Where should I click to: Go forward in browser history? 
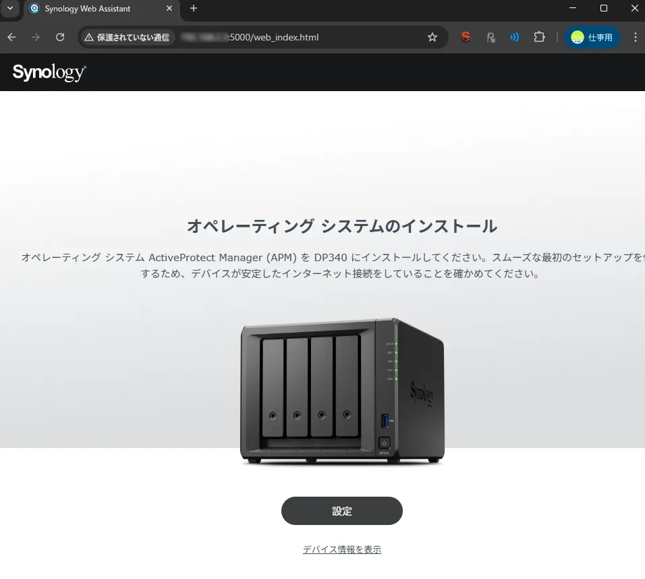click(36, 37)
